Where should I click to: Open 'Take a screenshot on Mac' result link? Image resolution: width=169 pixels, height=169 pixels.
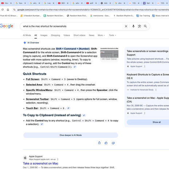tap(41, 164)
